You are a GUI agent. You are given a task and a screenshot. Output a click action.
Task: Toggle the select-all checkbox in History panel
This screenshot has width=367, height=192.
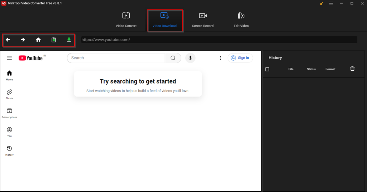pyautogui.click(x=267, y=69)
